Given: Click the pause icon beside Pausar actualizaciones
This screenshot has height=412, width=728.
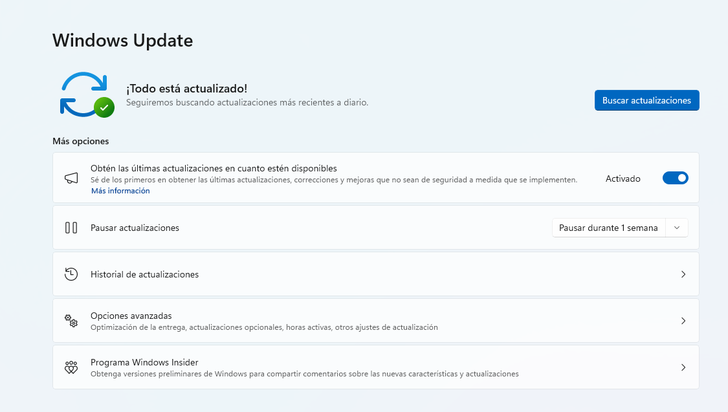Looking at the screenshot, I should click(71, 228).
